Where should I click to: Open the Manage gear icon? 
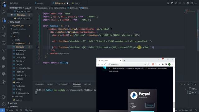(x=3, y=104)
